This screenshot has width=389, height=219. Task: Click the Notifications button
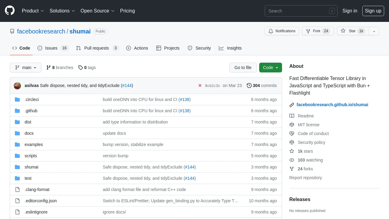[282, 31]
